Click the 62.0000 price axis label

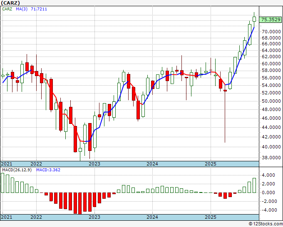(x=271, y=57)
